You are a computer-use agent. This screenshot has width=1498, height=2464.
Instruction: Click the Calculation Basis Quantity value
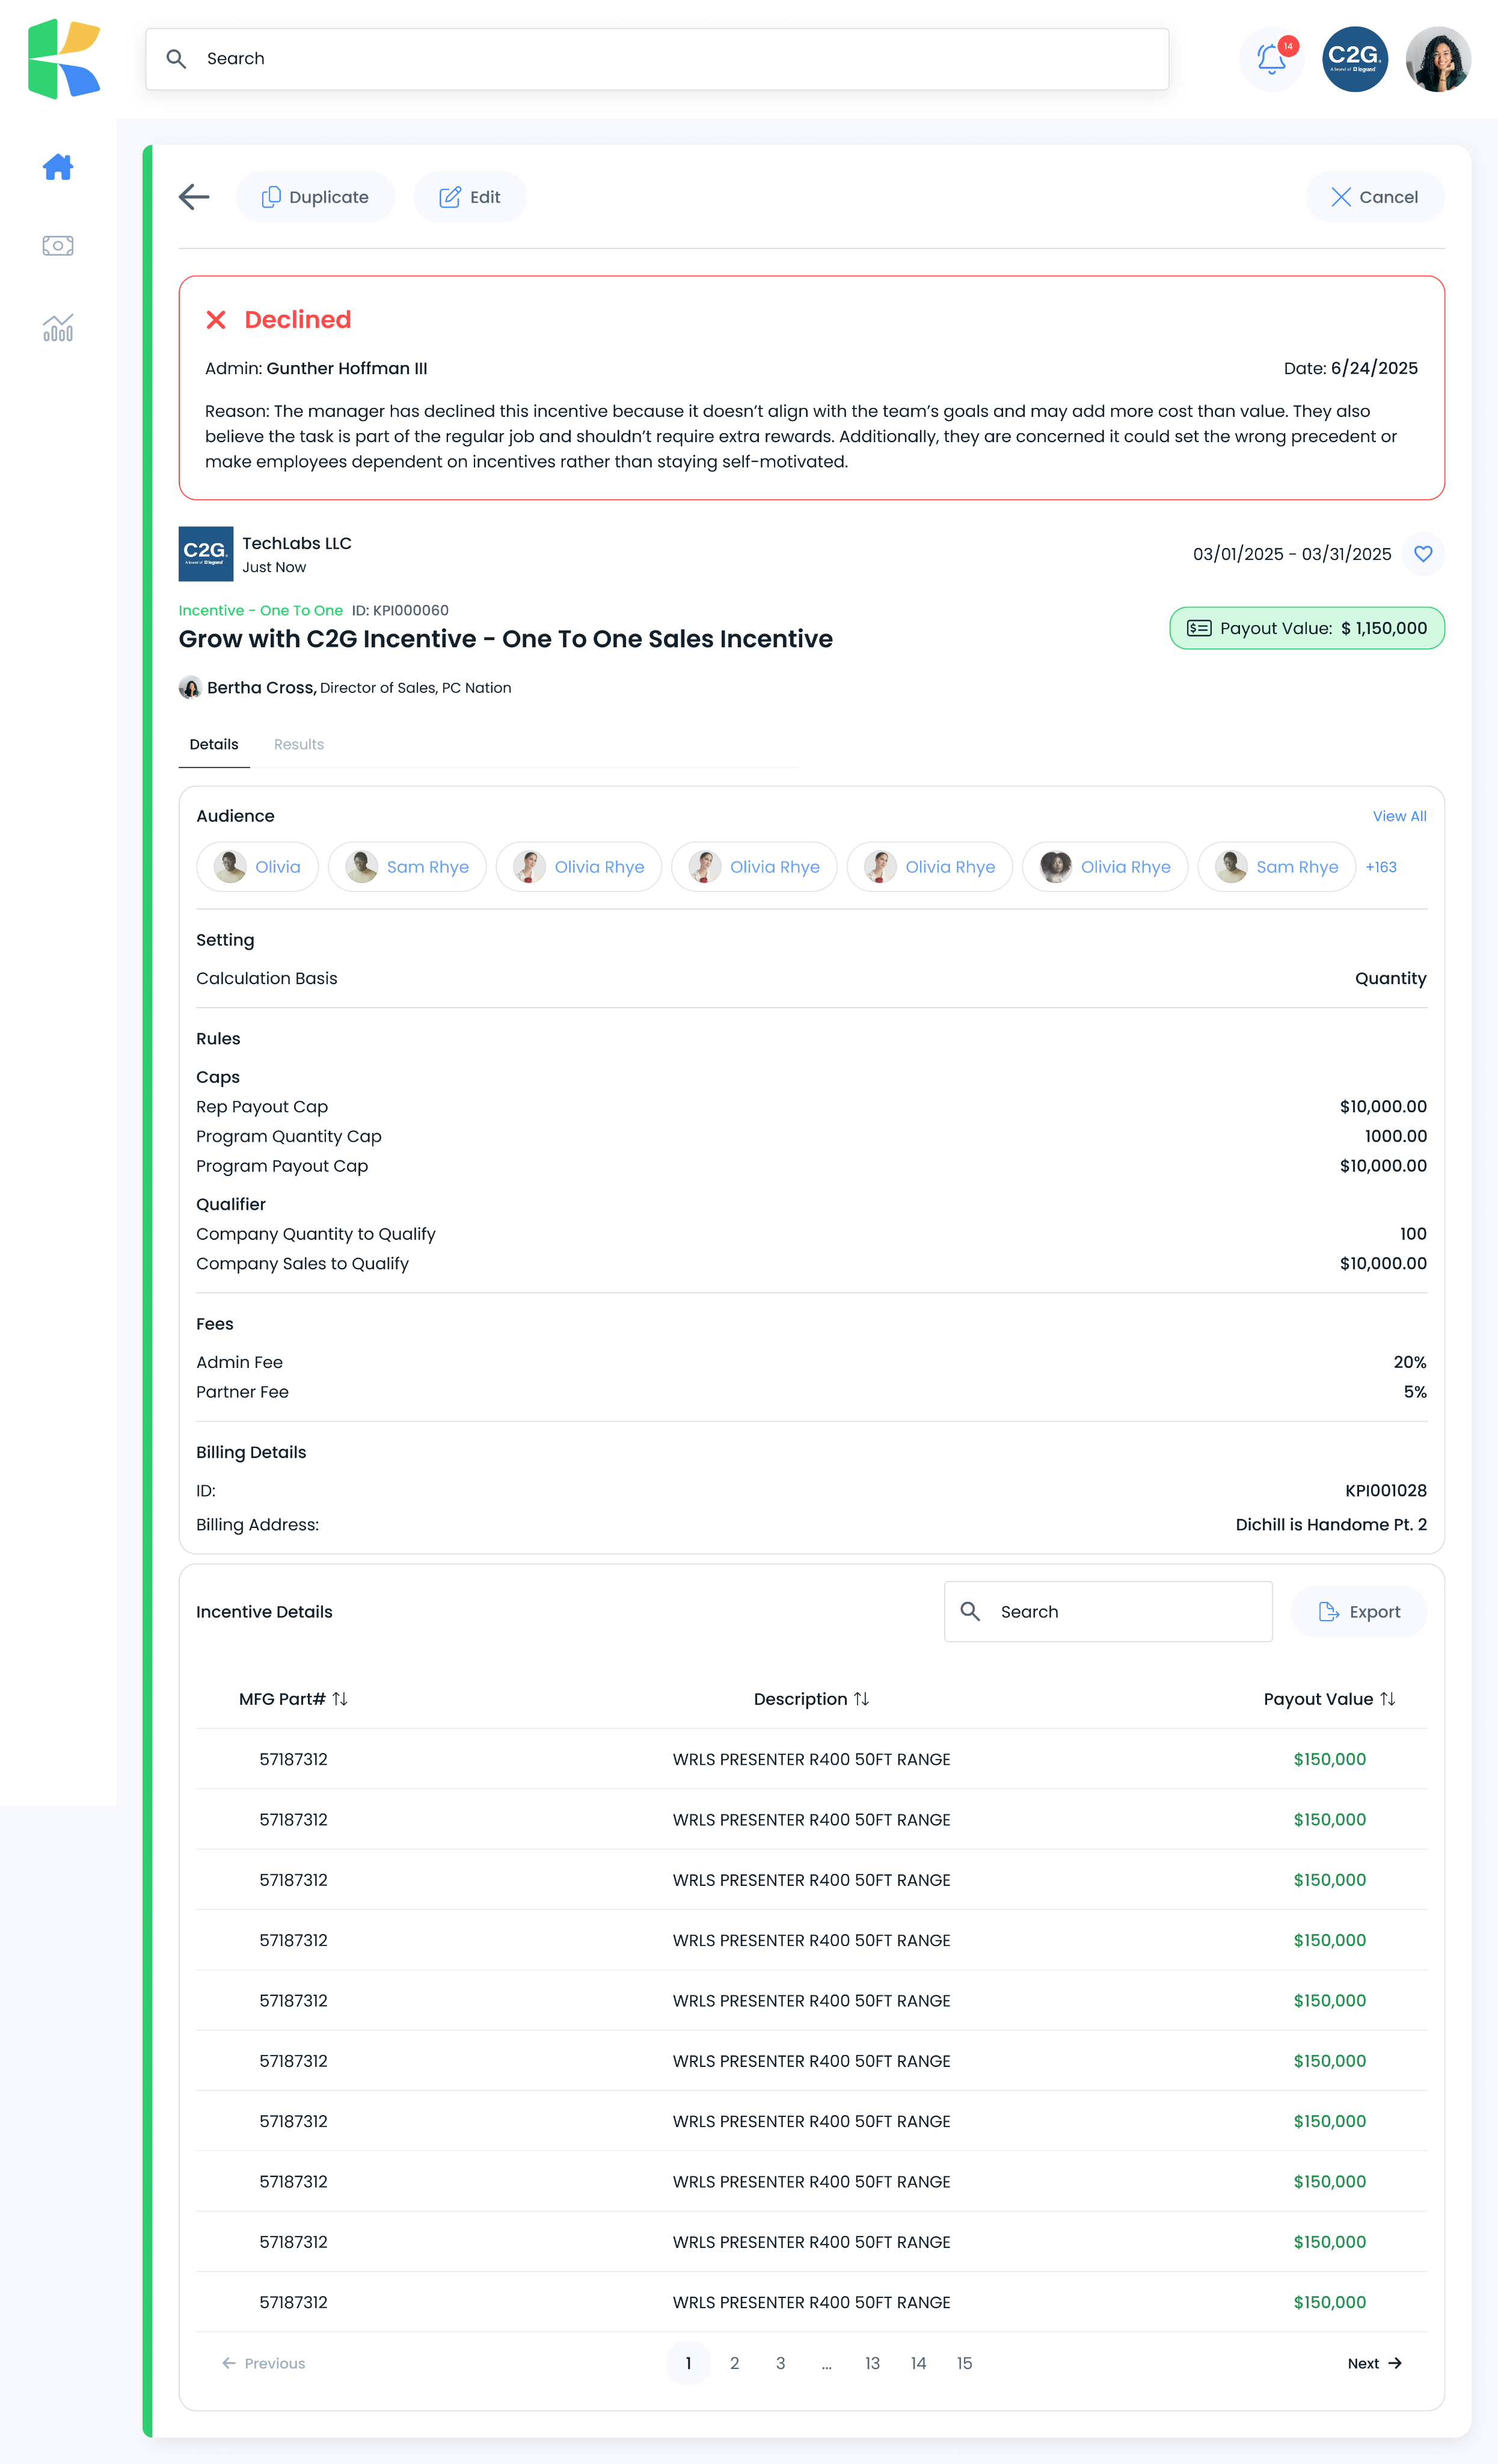pyautogui.click(x=1390, y=978)
